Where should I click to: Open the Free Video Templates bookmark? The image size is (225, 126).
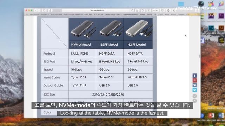pos(131,14)
